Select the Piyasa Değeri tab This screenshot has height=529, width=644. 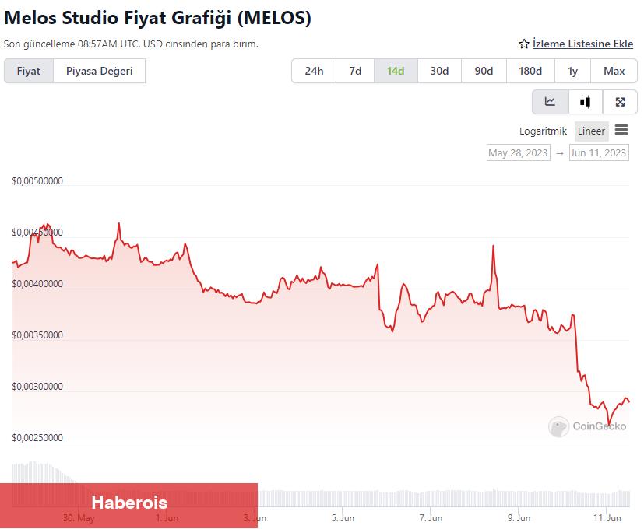(99, 71)
